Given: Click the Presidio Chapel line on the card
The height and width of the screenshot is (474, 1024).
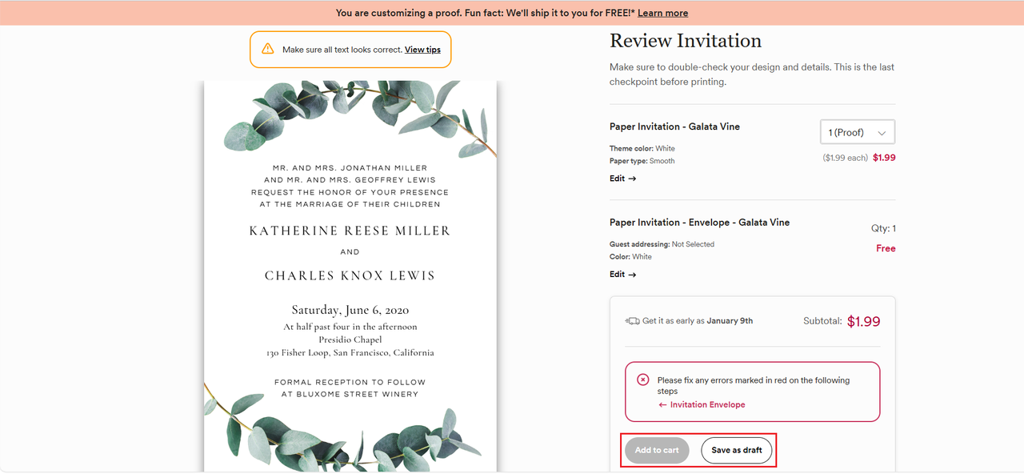Looking at the screenshot, I should pos(350,339).
